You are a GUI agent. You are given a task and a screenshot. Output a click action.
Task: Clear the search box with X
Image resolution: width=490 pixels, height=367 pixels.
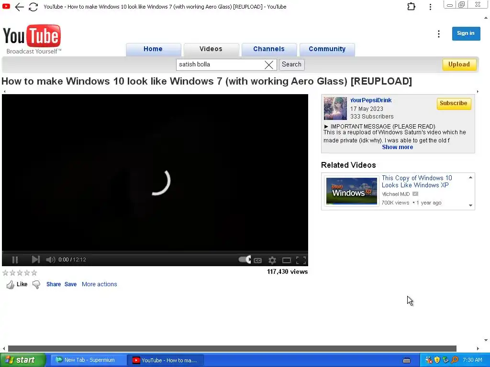(269, 65)
